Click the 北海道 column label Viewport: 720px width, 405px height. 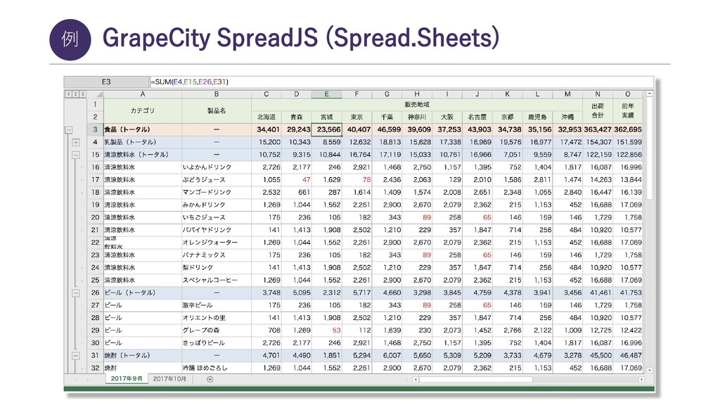click(266, 117)
